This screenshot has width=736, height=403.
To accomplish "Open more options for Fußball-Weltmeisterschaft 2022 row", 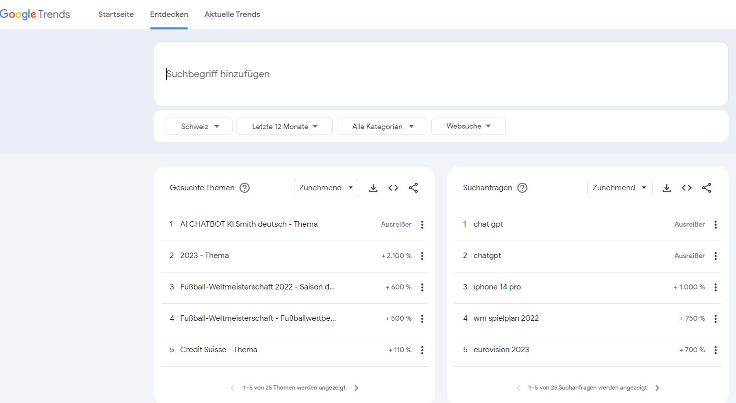I will pos(422,287).
